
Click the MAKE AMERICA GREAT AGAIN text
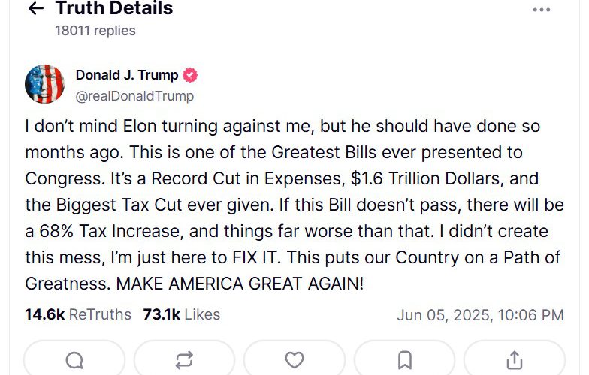[x=240, y=283]
